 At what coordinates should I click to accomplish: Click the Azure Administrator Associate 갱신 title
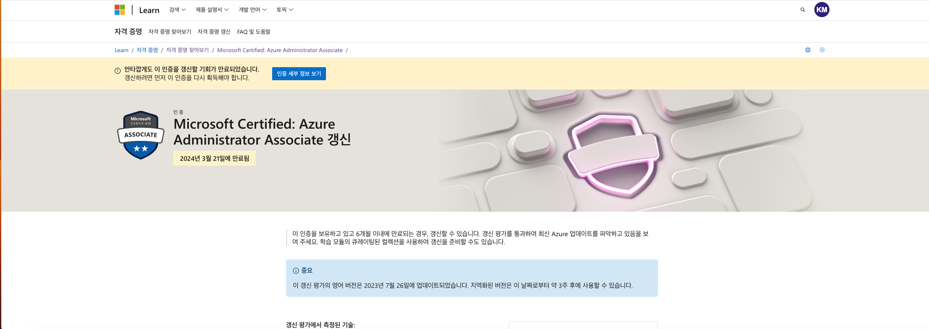coord(262,132)
